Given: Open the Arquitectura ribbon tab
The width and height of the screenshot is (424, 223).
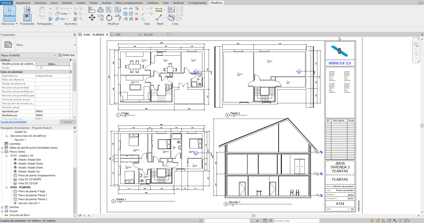Looking at the screenshot, I should point(23,3).
